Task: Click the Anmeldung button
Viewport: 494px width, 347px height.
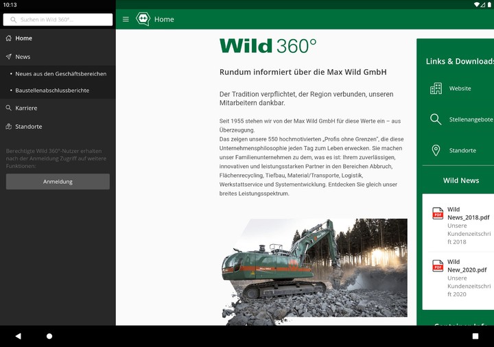Action: click(58, 182)
